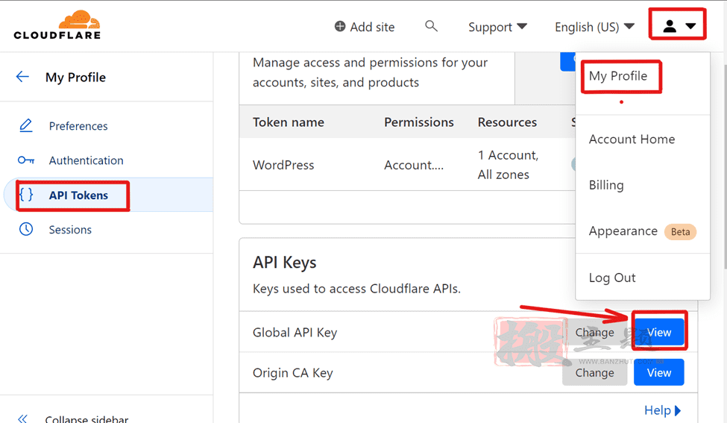Choose Account Home from the account menu
This screenshot has width=727, height=423.
click(632, 140)
